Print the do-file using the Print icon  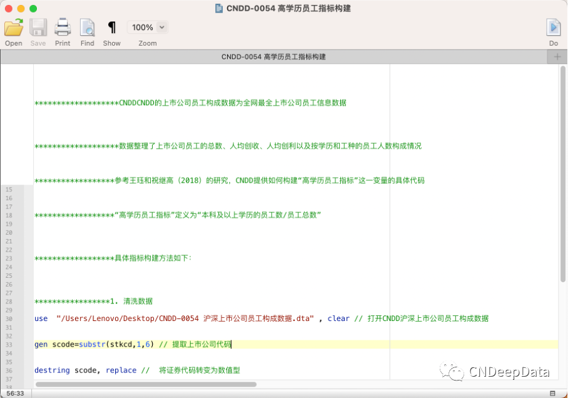[63, 27]
